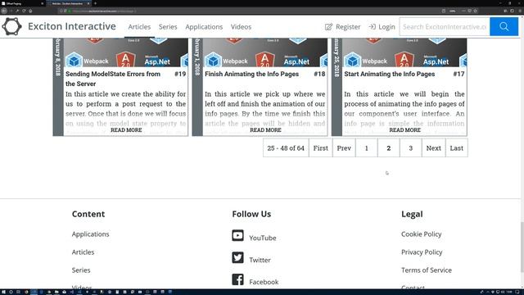Open 'Finish Animating the Info Pages' title
The width and height of the screenshot is (524, 295).
251,74
